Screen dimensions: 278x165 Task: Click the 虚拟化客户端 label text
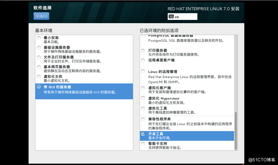click(x=160, y=88)
